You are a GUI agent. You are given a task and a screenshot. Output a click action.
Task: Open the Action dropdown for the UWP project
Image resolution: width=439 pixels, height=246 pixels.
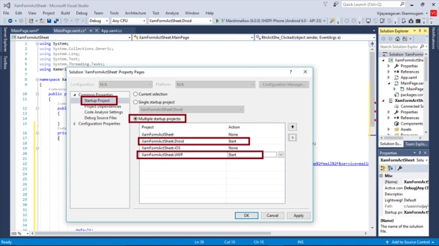(x=281, y=154)
